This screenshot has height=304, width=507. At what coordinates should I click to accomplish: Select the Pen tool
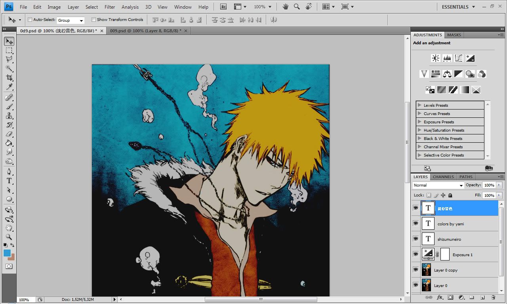9,172
